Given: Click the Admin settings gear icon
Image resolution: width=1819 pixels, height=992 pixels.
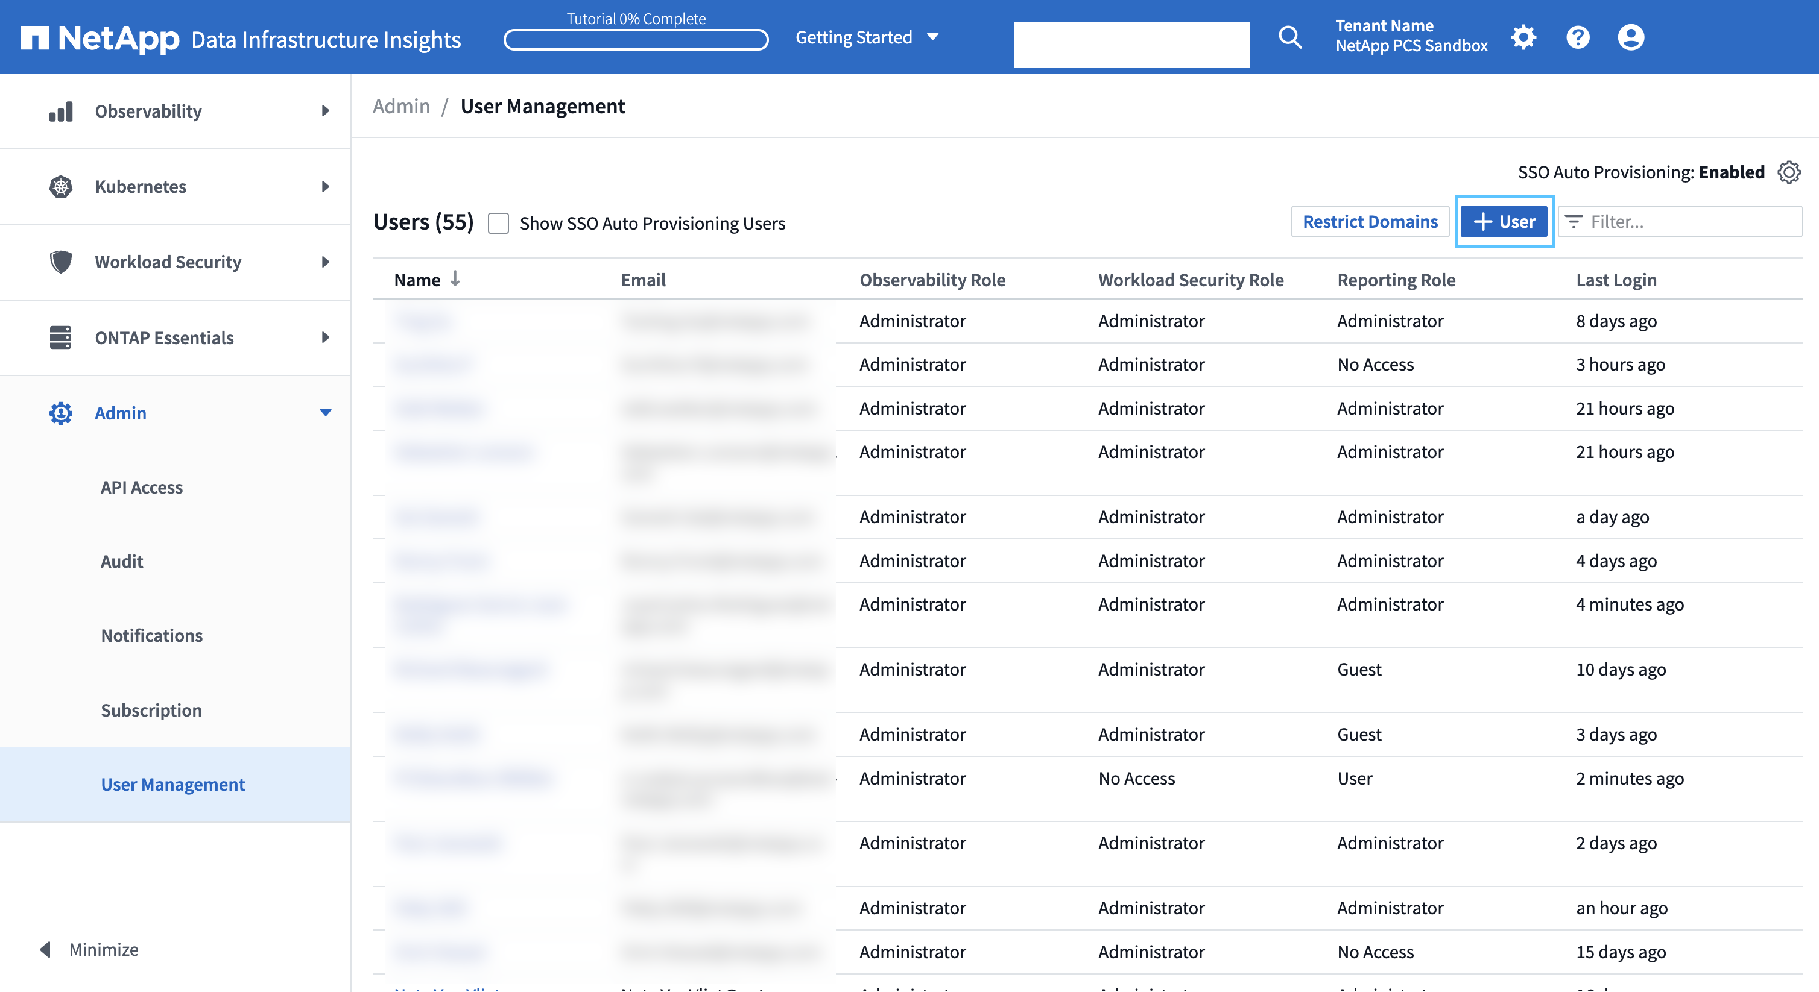Looking at the screenshot, I should click(x=1523, y=37).
